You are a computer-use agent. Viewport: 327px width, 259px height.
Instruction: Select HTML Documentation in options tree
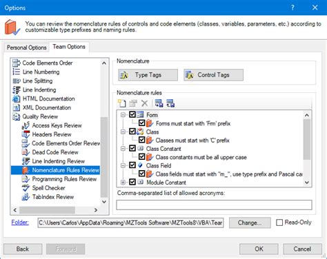point(48,99)
